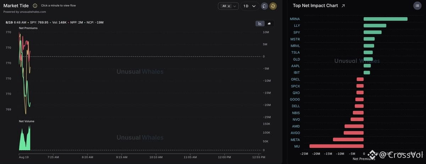
Task: Click the green SPY net premium bar
Action: [x=372, y=32]
